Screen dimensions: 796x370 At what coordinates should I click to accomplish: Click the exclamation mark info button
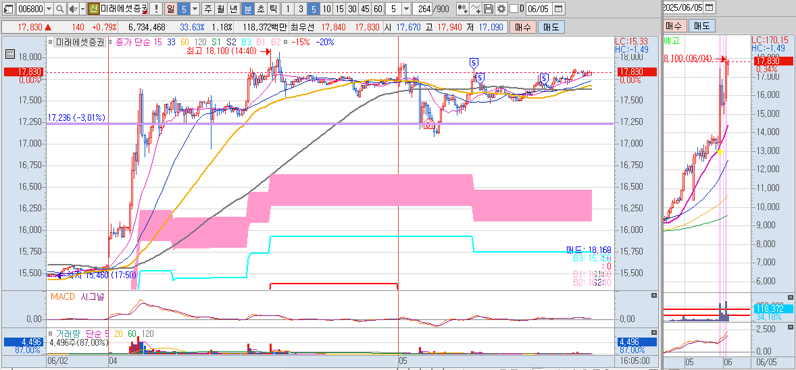point(156,9)
